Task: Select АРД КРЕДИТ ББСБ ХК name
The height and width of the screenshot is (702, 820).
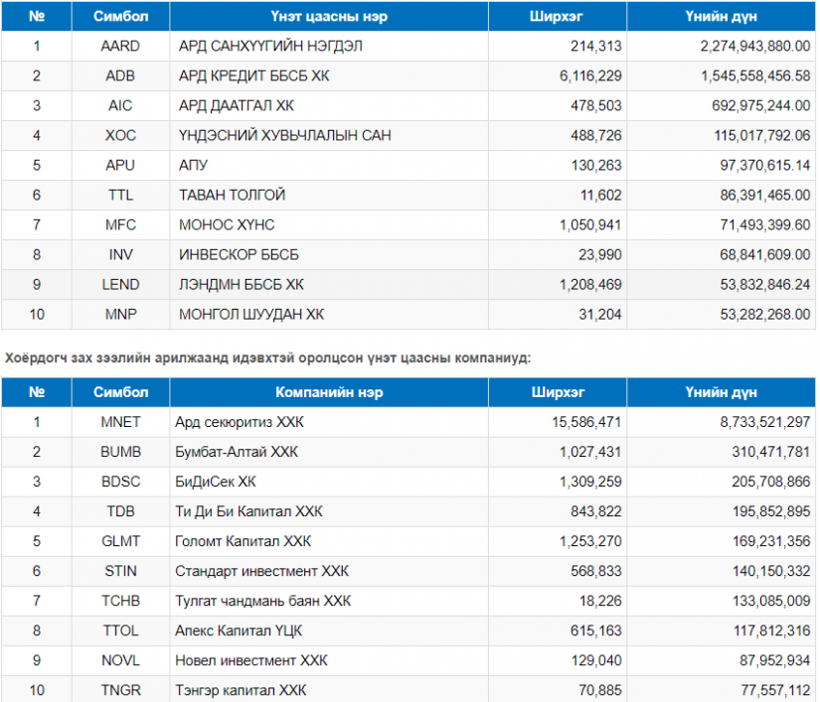Action: (x=254, y=75)
